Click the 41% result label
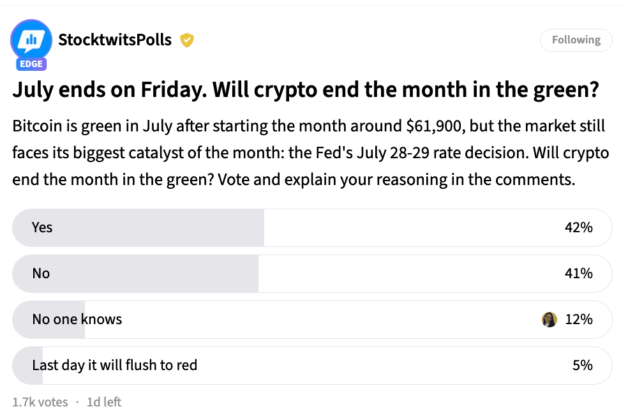 pos(579,274)
